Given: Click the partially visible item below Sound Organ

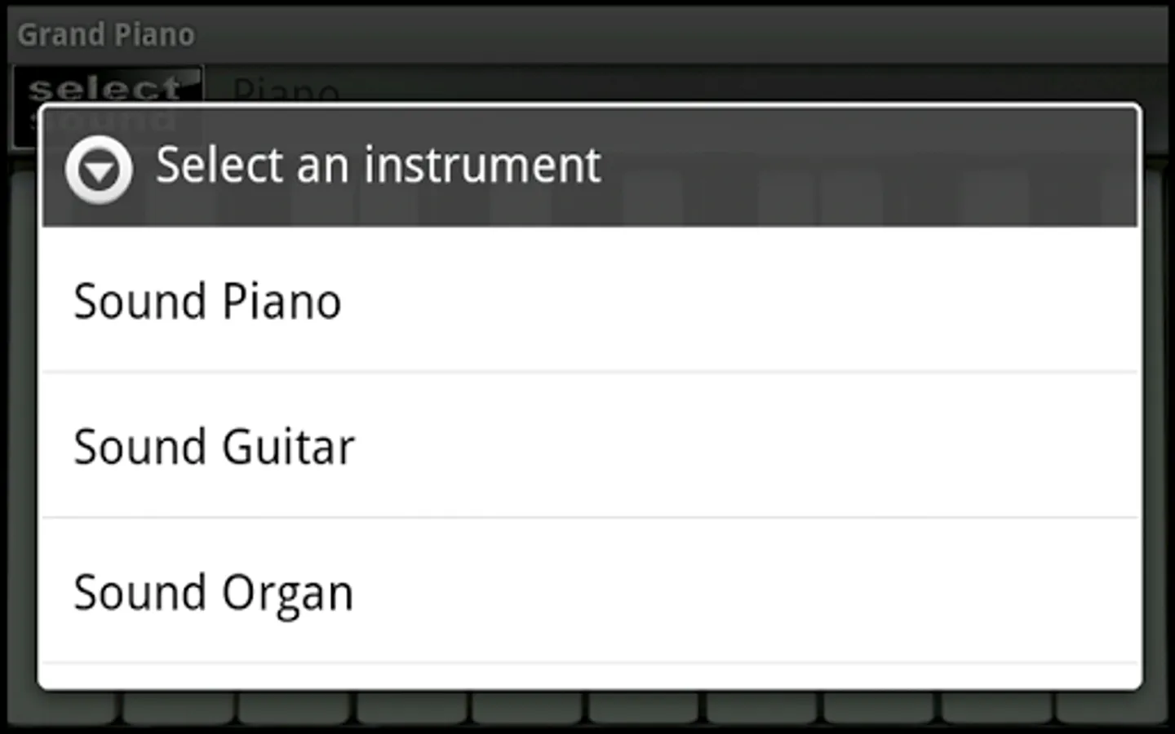Looking at the screenshot, I should (589, 677).
